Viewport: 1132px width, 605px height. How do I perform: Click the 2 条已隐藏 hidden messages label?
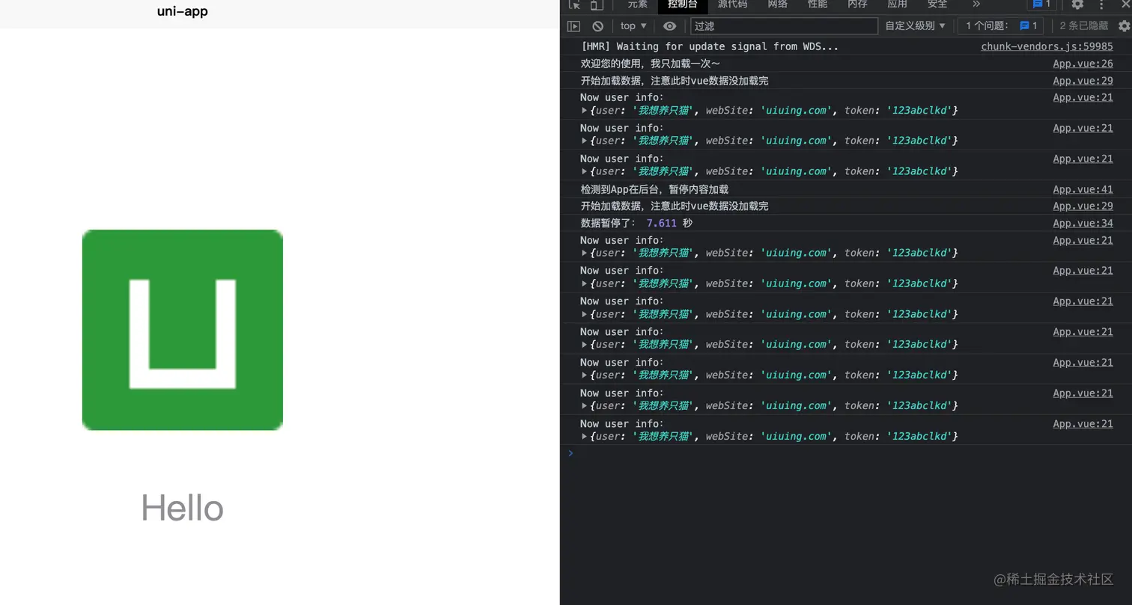point(1083,26)
